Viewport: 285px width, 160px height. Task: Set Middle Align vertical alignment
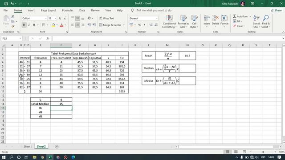tap(77, 18)
